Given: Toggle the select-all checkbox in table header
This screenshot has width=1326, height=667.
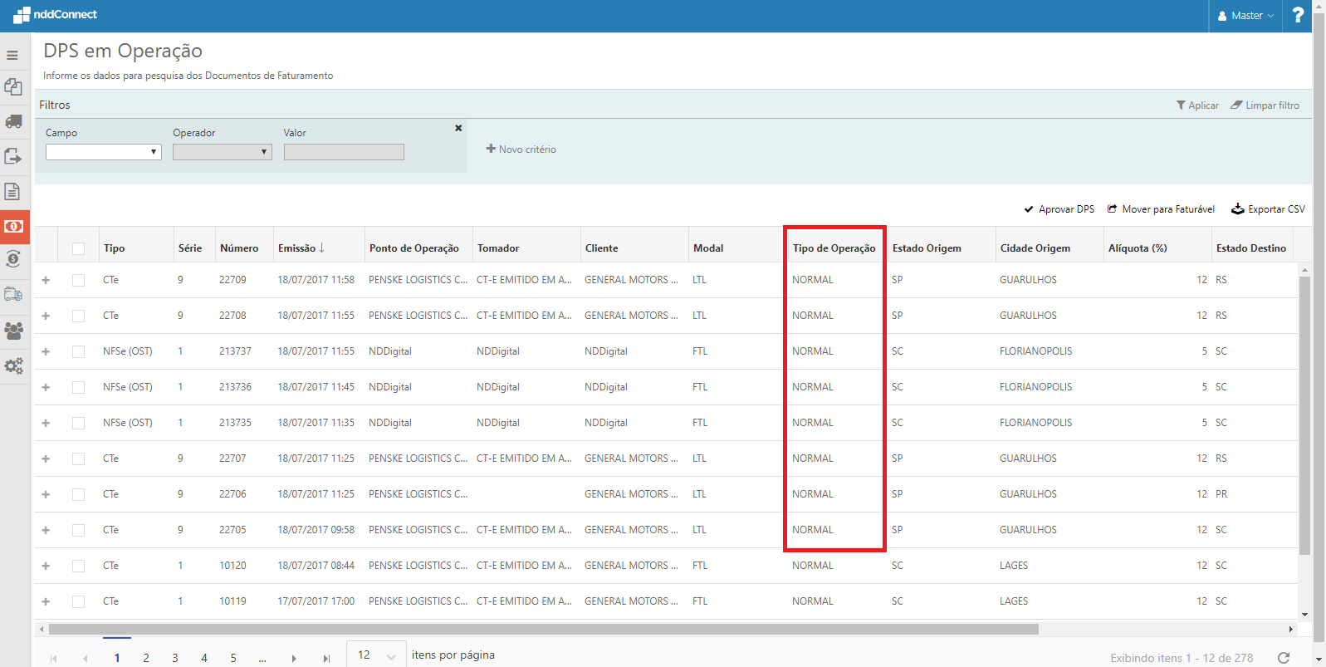Looking at the screenshot, I should click(79, 248).
